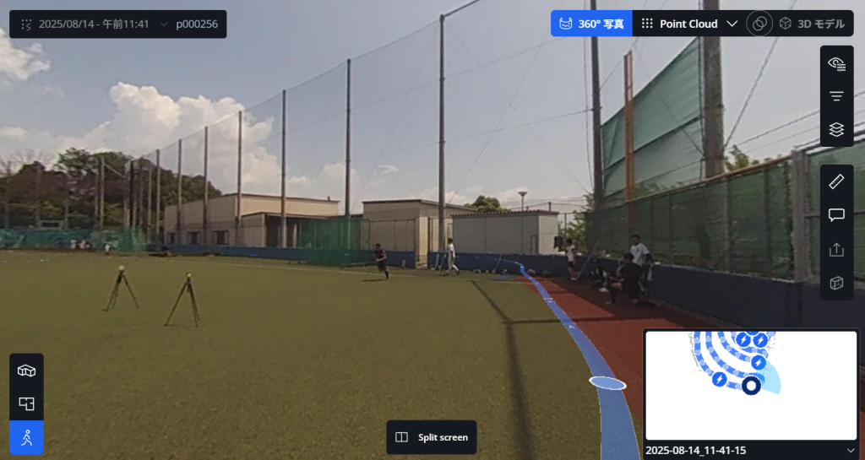
Task: Click the current position ring on minimap
Action: click(751, 386)
